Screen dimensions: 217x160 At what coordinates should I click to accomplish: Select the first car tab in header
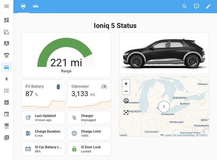pyautogui.click(x=23, y=6)
